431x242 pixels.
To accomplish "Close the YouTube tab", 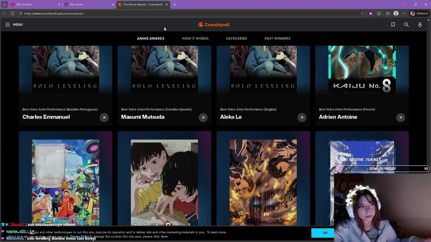I will [59, 4].
